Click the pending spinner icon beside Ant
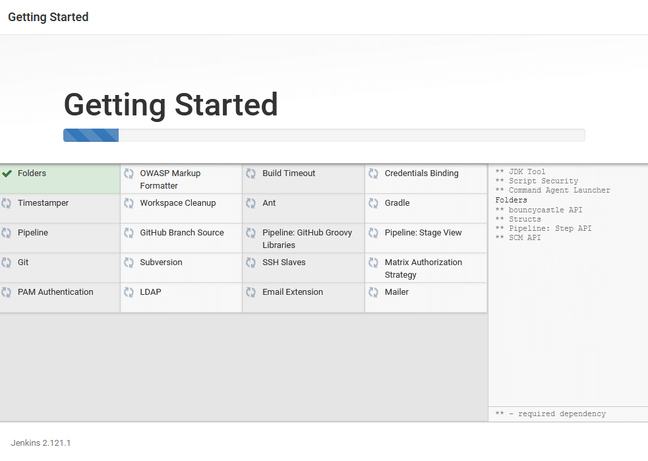The height and width of the screenshot is (461, 648). pos(251,203)
